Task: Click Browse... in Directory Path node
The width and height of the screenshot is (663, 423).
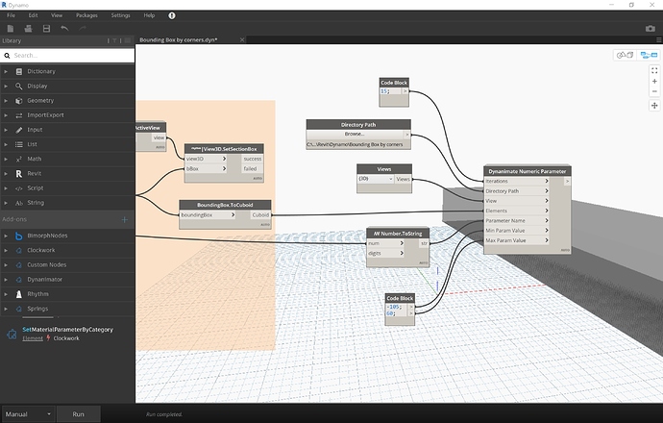Action: 355,134
